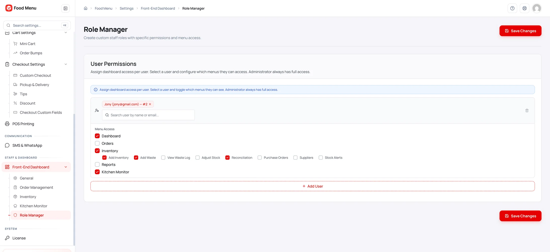Focus the search user by name field
Screen dimensions: 550x252
(148, 115)
